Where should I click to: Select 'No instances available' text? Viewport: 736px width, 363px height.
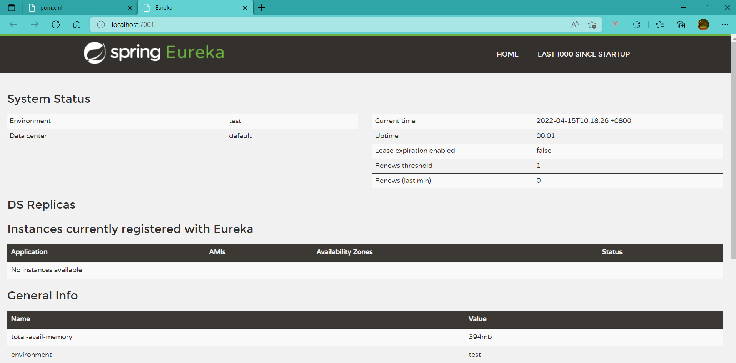click(47, 270)
